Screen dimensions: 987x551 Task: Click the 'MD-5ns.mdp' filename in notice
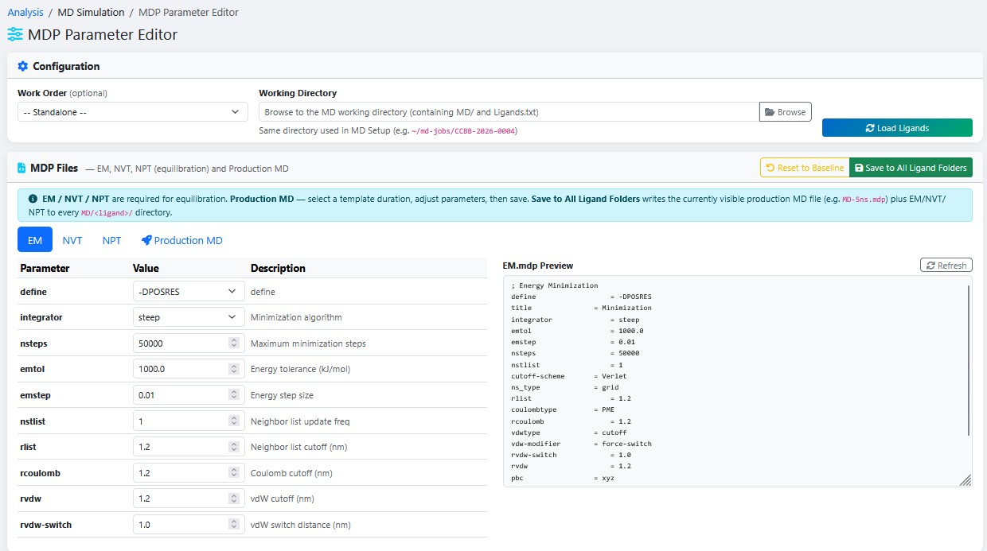[x=863, y=200]
